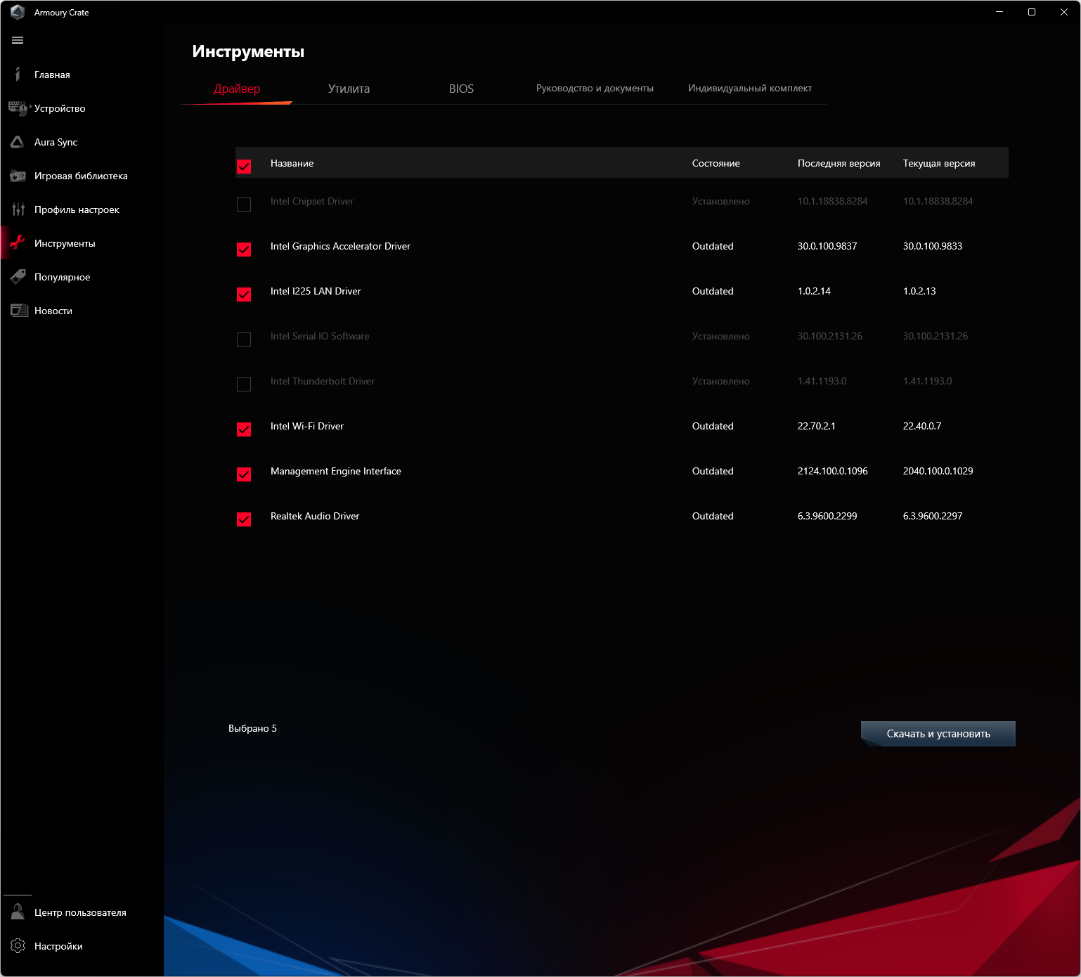1081x977 pixels.
Task: Click latest version 30.0.100.9837
Action: tap(827, 246)
